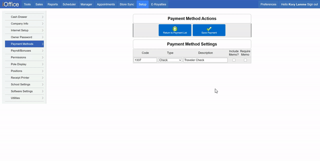320x161 pixels.
Task: Click the Description column header
Action: (x=205, y=53)
